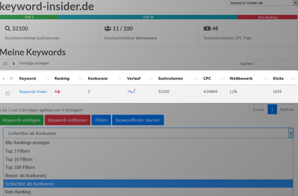298x196 pixels.
Task: Click the users icon beside 11 / 100
Action: pyautogui.click(x=108, y=29)
